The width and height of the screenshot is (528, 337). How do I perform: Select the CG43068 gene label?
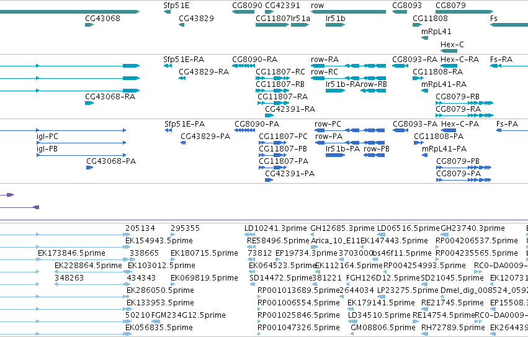click(103, 18)
